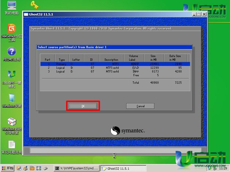Select partition 3 Logical E: row
Viewport: 230px width, 172px height.
point(115,71)
